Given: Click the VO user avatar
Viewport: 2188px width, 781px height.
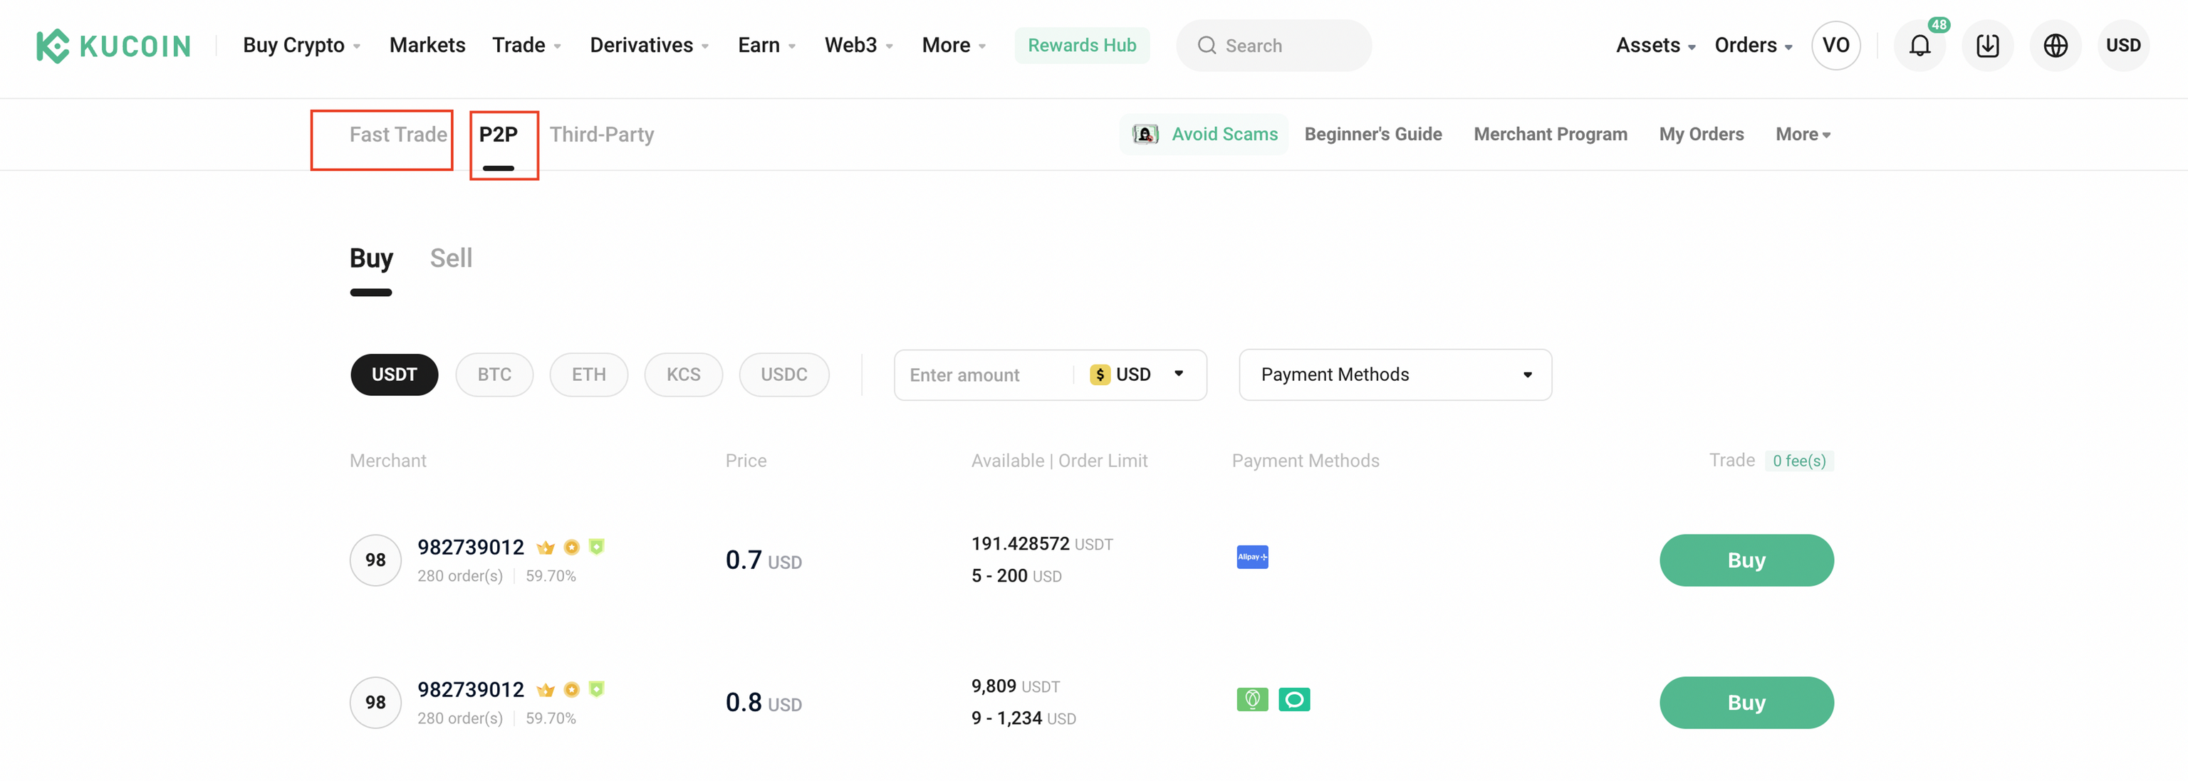Looking at the screenshot, I should click(1835, 46).
